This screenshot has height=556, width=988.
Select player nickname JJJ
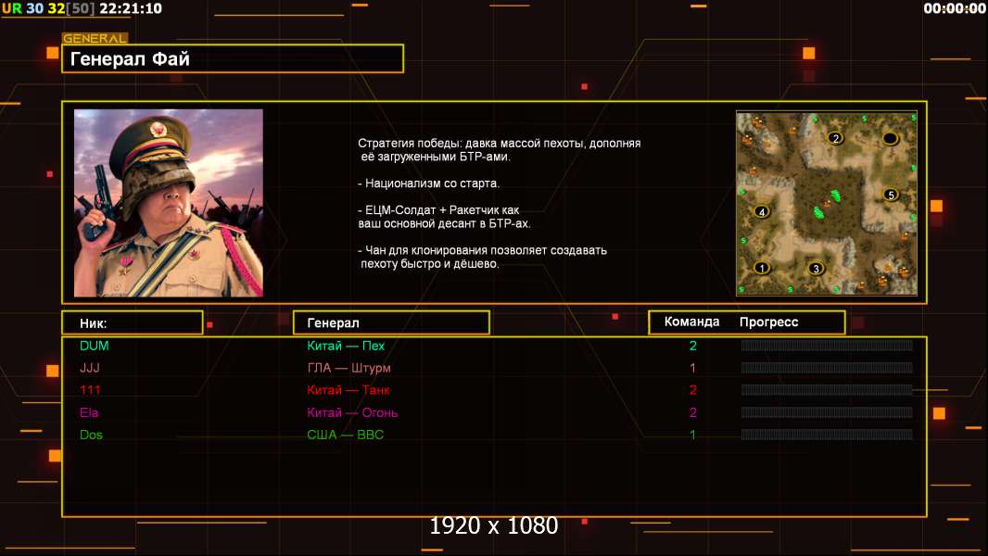pos(90,368)
